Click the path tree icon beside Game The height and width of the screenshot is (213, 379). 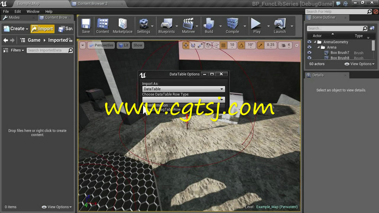(22, 40)
